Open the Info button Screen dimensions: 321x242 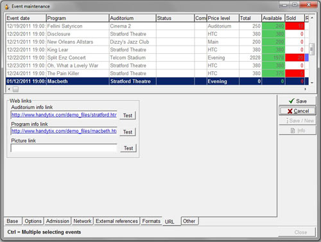(x=297, y=130)
